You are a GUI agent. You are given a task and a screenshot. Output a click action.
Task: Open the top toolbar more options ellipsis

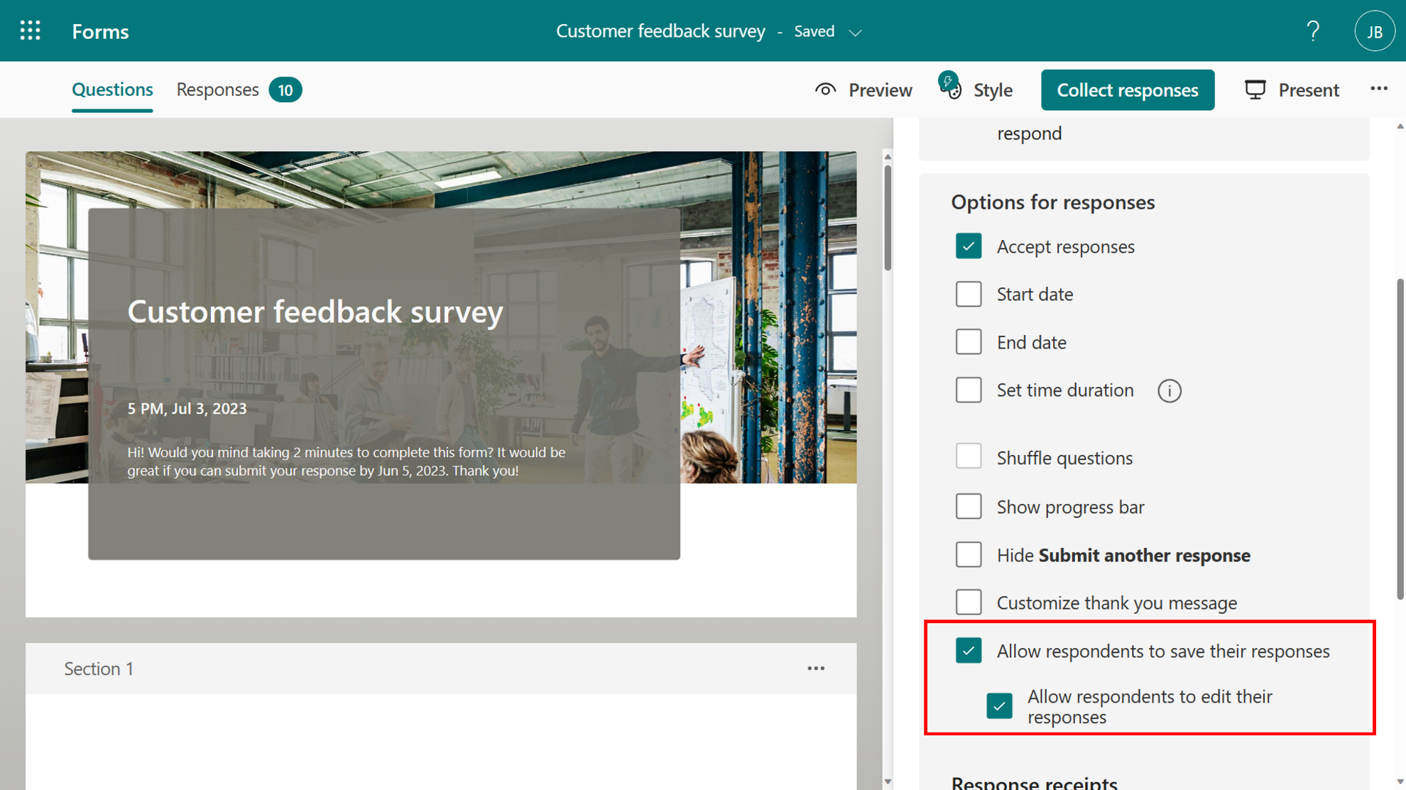point(1378,89)
